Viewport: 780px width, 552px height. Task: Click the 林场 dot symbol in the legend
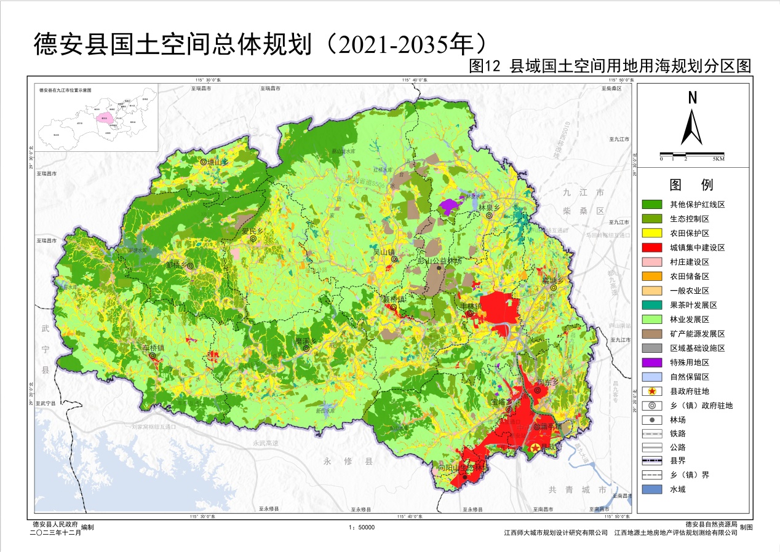[651, 420]
